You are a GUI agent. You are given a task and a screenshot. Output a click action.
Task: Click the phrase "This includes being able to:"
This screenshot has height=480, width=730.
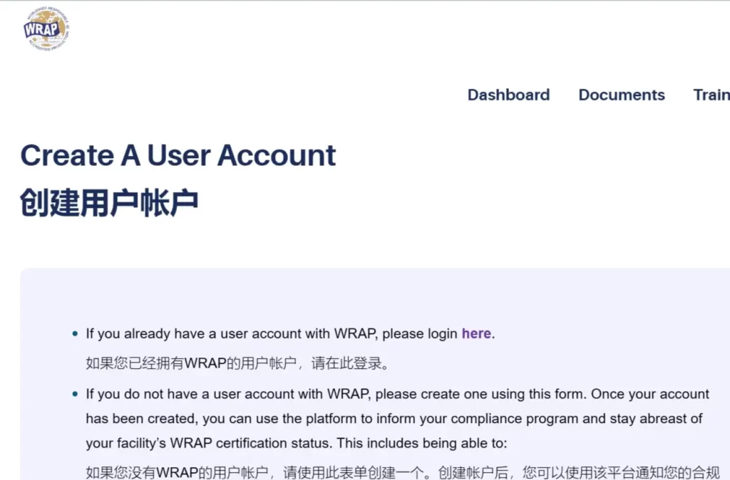click(x=421, y=443)
